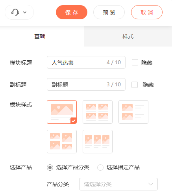
Task: Click the 预览 button
Action: tap(109, 12)
